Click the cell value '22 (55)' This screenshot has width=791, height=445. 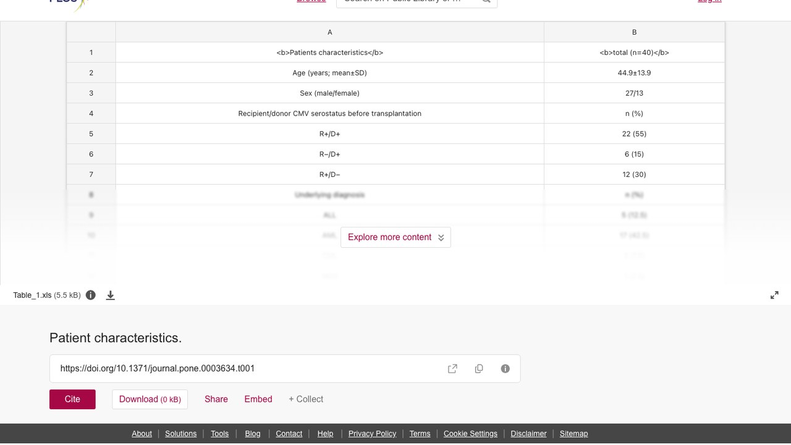coord(634,134)
